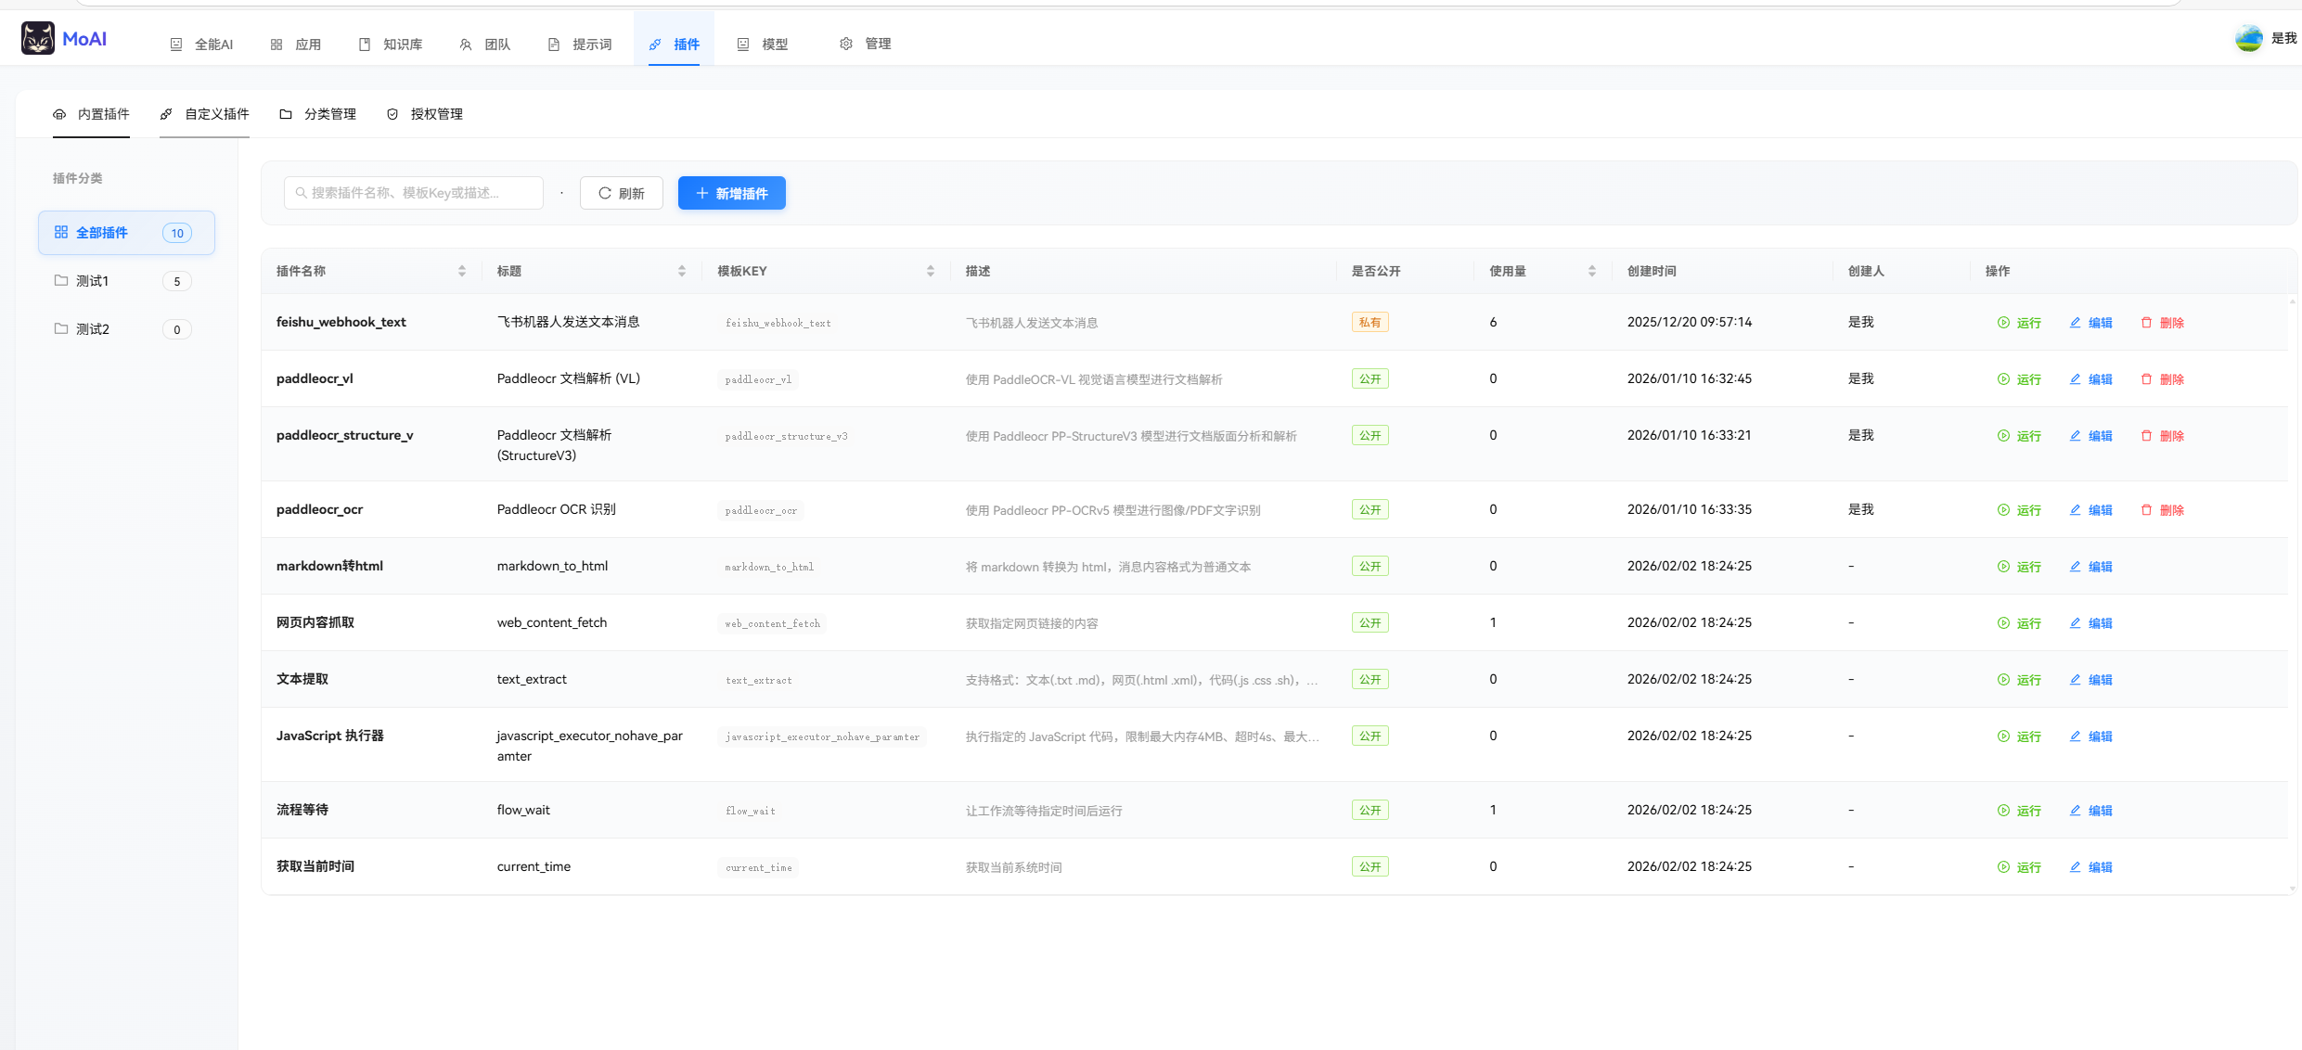Sort table by 模板KEY column

tap(930, 271)
